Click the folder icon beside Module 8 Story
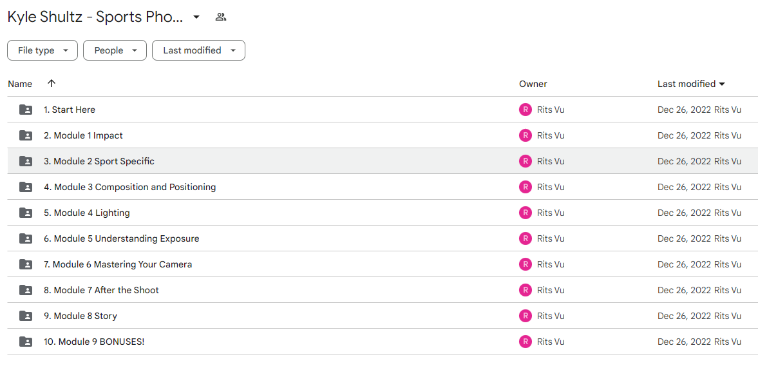This screenshot has width=758, height=368. point(26,316)
